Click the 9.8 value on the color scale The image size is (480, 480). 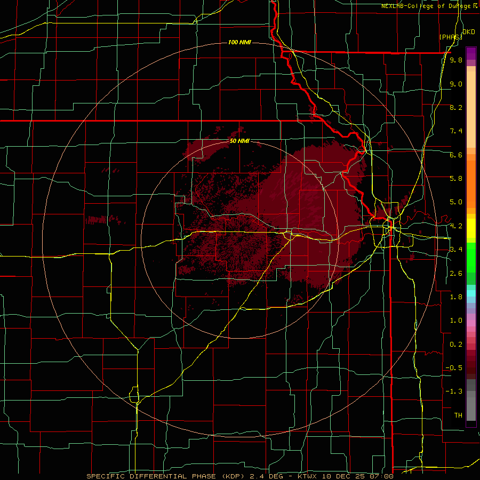click(456, 60)
